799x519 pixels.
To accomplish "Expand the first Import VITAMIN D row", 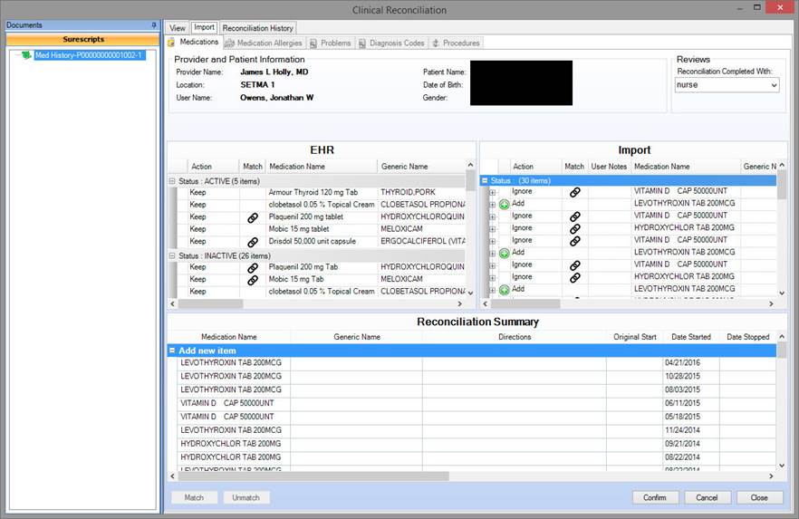I will click(492, 193).
